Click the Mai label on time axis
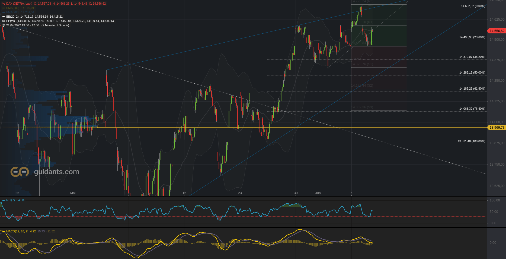The height and width of the screenshot is (259, 506). [x=73, y=193]
